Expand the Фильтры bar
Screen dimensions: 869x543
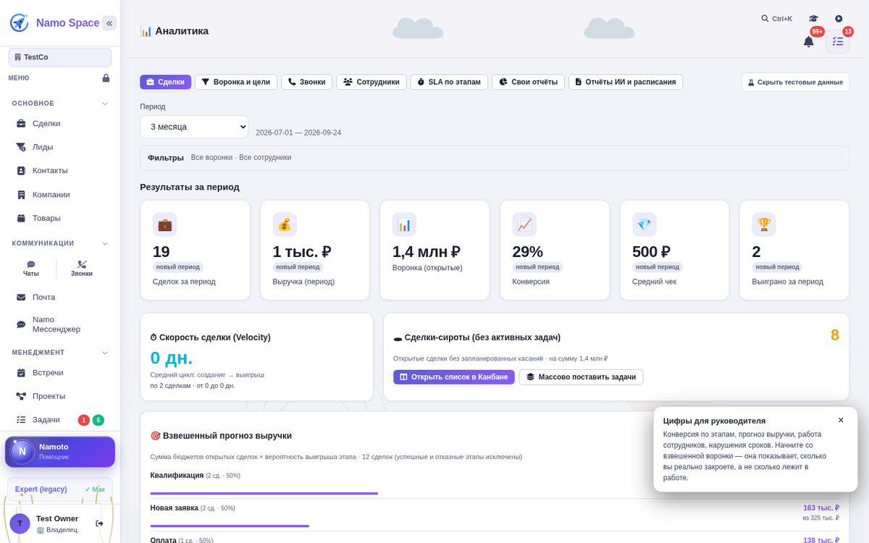click(495, 157)
